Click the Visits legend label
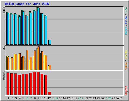This screenshot has width=129, height=101. tap(126, 55)
